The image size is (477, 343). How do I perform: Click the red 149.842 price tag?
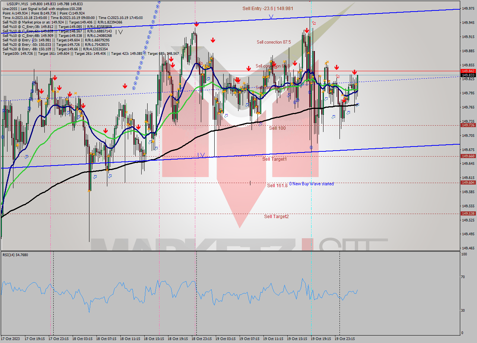[x=468, y=71]
